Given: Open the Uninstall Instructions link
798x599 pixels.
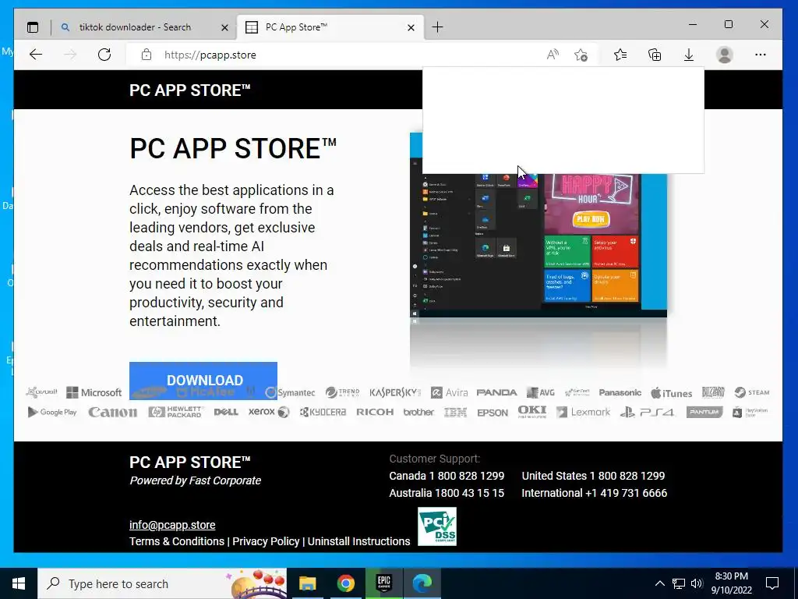Looking at the screenshot, I should click(x=358, y=541).
